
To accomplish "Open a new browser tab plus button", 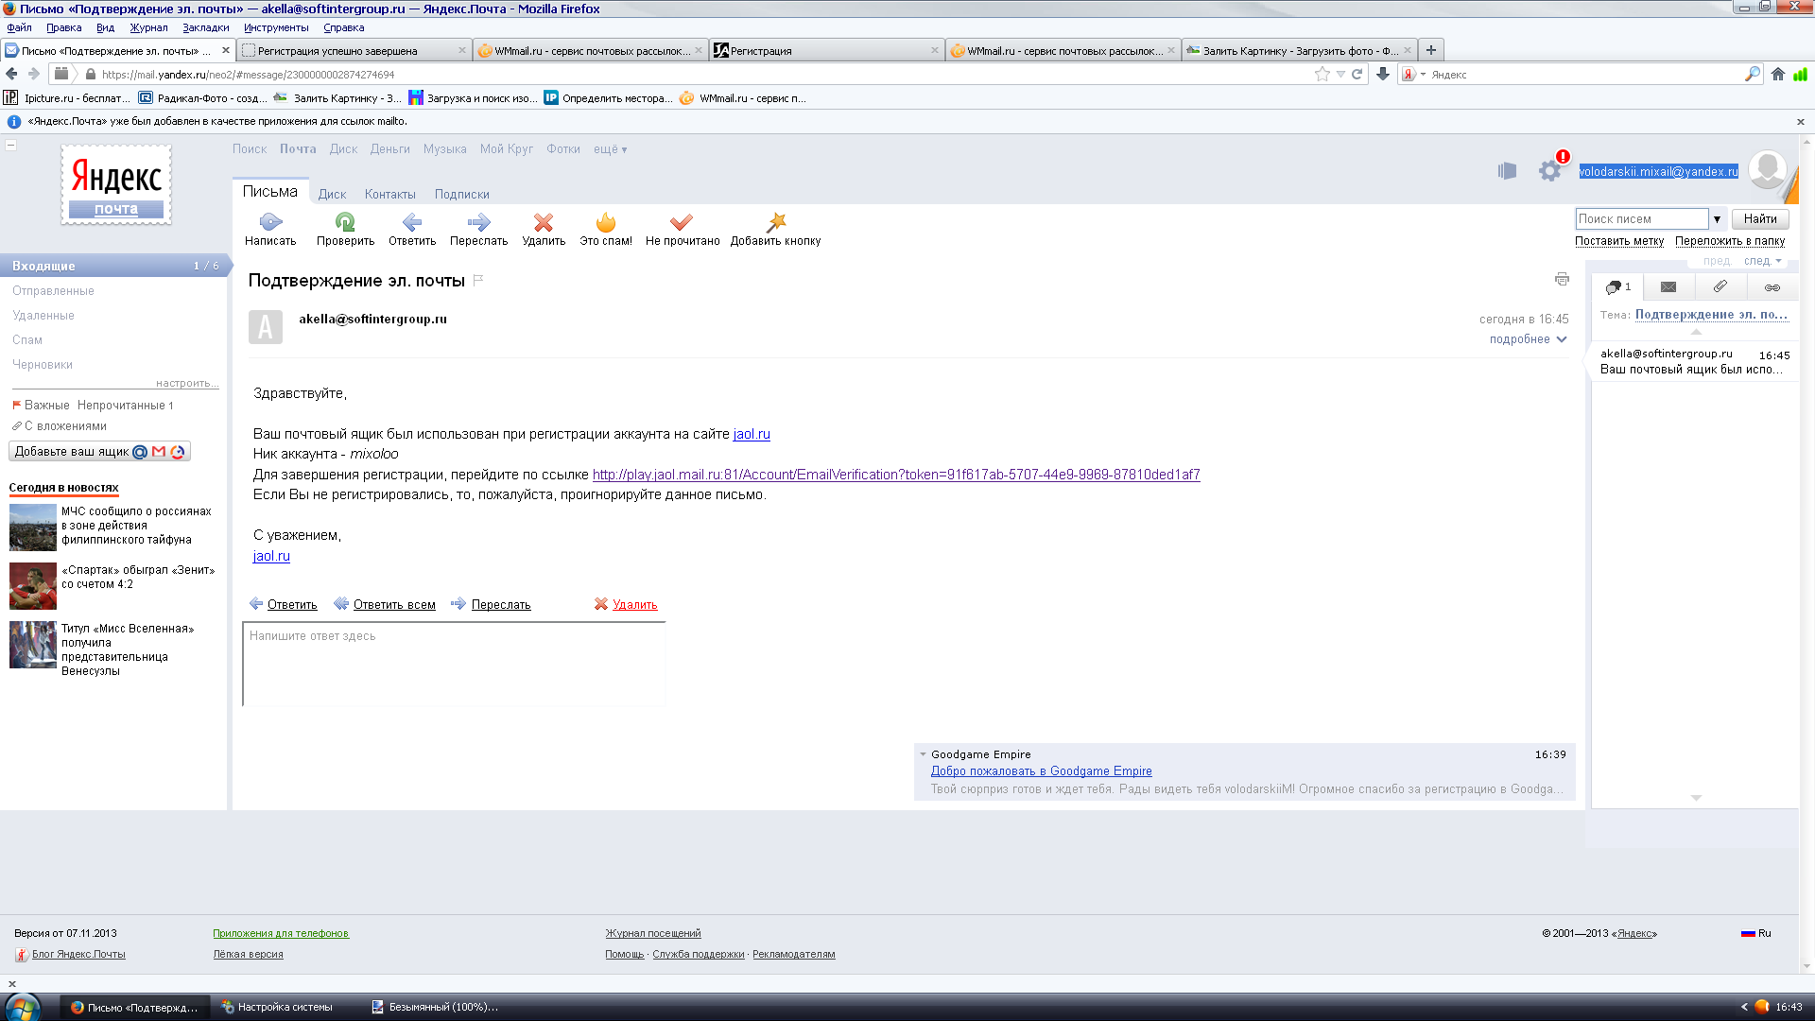I will [x=1431, y=50].
